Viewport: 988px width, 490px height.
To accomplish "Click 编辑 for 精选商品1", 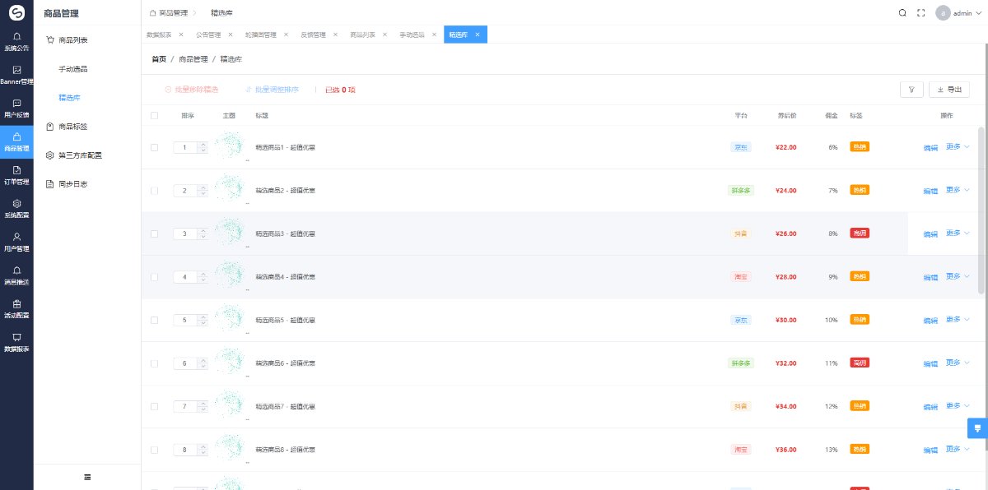I will point(930,148).
